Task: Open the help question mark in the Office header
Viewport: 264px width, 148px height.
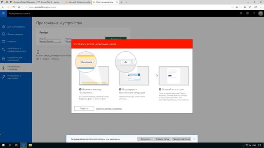Action: tap(254, 13)
